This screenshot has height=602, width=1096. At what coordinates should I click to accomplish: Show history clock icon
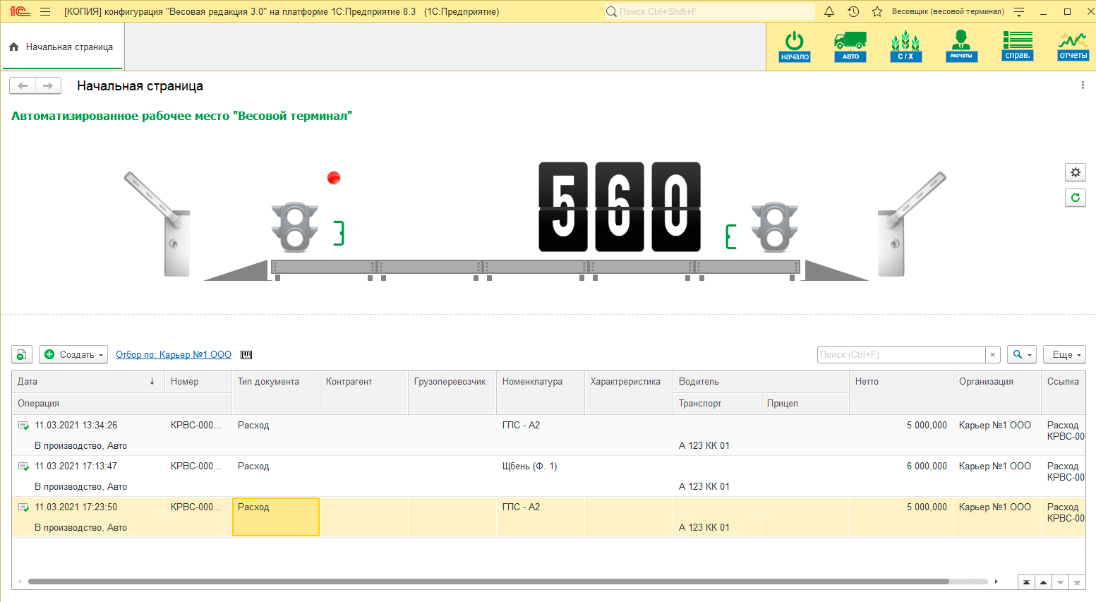pyautogui.click(x=853, y=11)
